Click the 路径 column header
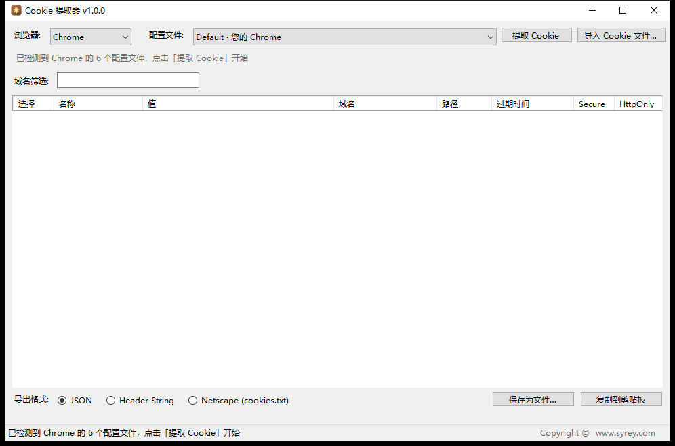This screenshot has height=446, width=675. pyautogui.click(x=464, y=104)
